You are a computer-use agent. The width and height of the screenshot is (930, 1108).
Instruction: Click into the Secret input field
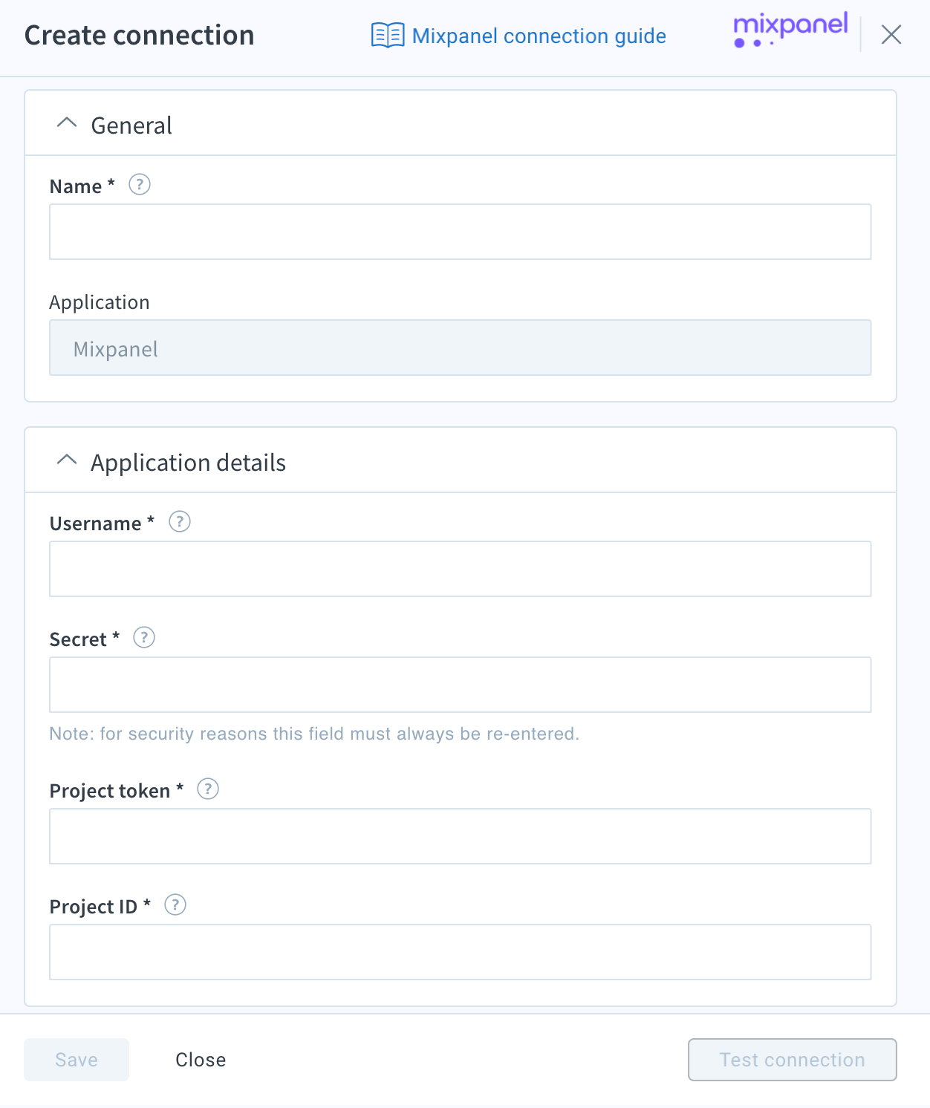tap(461, 685)
